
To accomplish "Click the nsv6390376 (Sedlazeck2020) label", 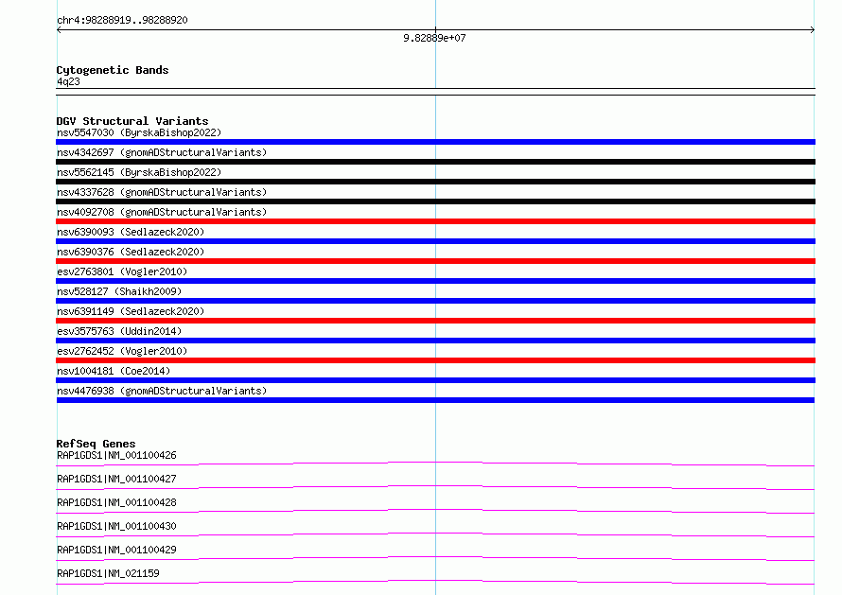I will [131, 252].
